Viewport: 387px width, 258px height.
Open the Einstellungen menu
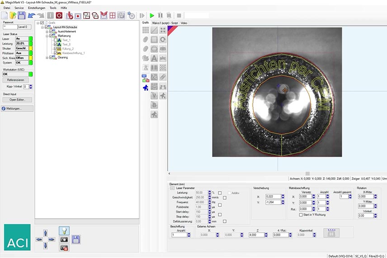pos(36,8)
